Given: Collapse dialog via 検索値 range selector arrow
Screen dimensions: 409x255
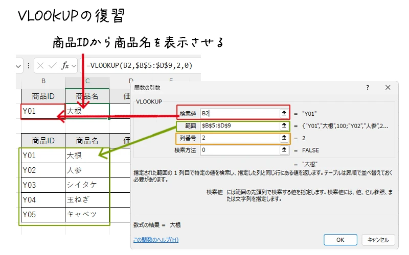Looking at the screenshot, I should 284,113.
